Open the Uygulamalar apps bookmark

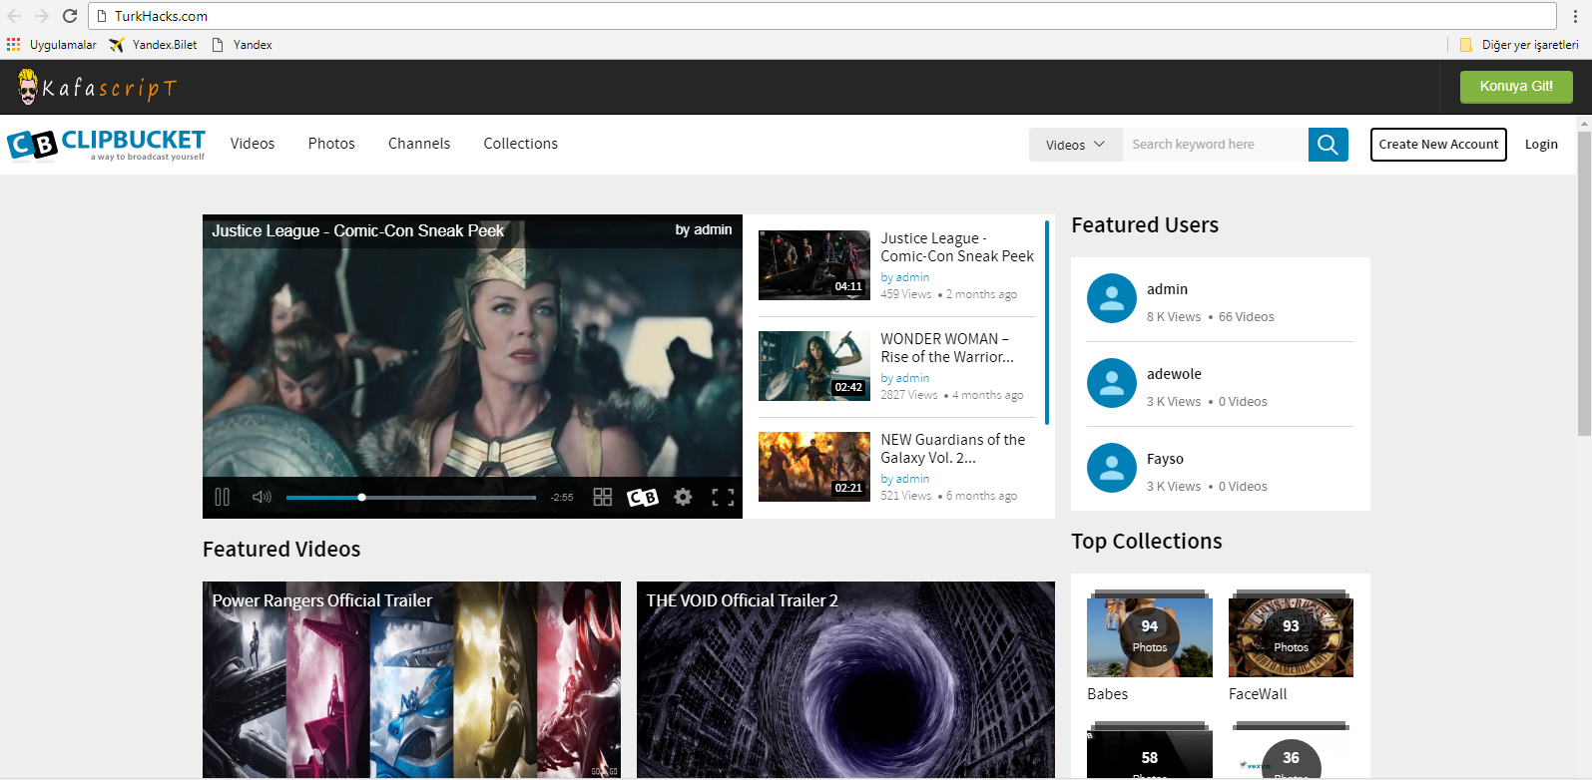tap(52, 45)
